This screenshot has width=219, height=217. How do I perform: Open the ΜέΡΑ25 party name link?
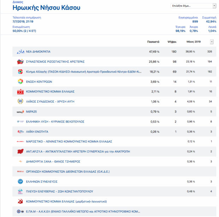pyautogui.click(x=31, y=112)
